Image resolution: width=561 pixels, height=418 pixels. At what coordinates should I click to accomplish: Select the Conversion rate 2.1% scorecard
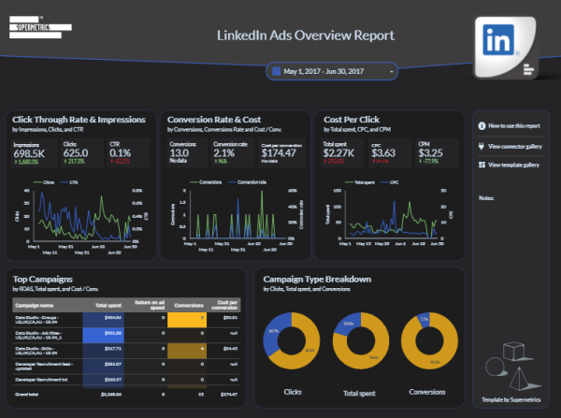point(233,152)
